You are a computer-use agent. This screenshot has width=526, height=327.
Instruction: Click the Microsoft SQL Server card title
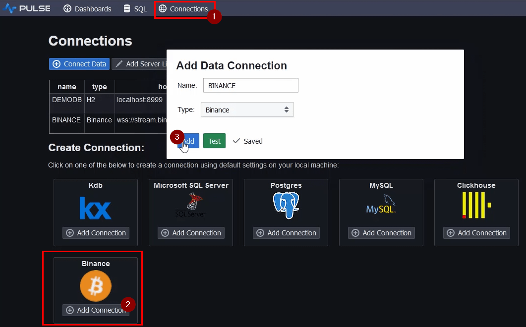[x=191, y=185]
